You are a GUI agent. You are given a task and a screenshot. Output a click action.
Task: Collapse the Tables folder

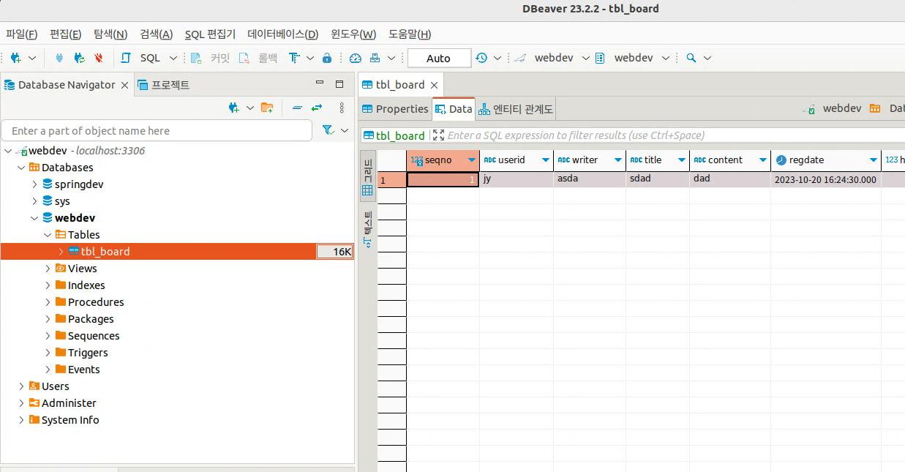pos(48,235)
